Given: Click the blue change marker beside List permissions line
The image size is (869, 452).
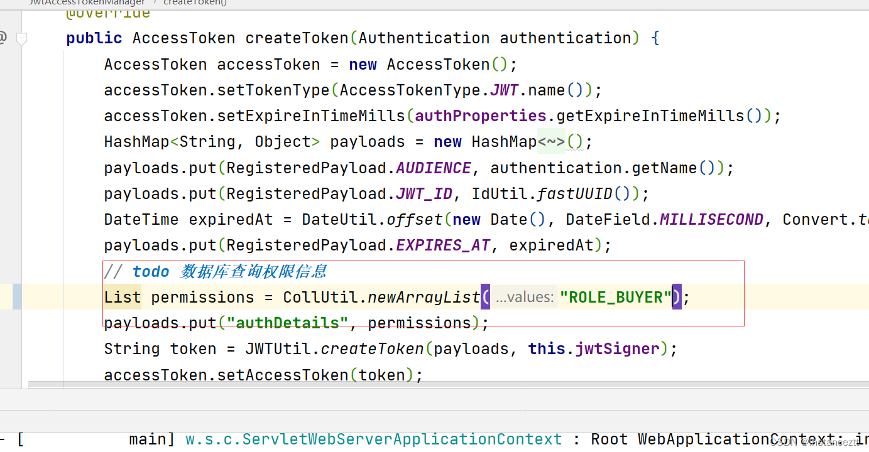Looking at the screenshot, I should click(x=17, y=296).
